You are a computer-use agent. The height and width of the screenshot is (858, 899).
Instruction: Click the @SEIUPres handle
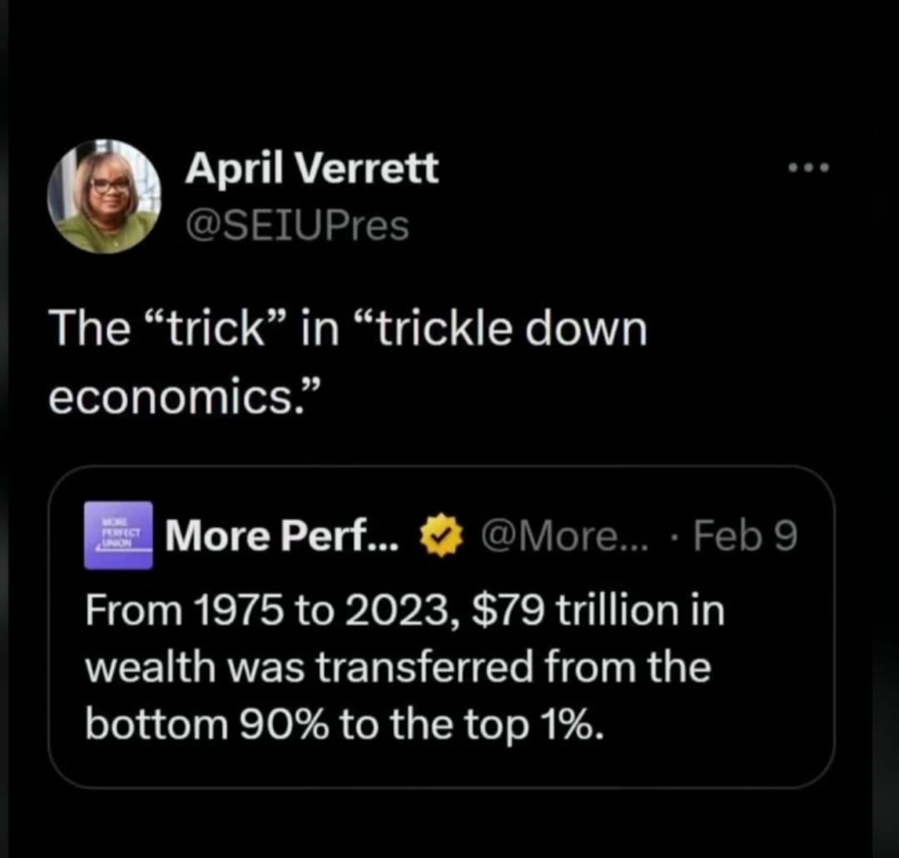[297, 225]
